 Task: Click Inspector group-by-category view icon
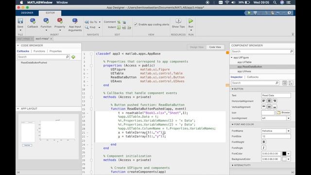point(284,83)
